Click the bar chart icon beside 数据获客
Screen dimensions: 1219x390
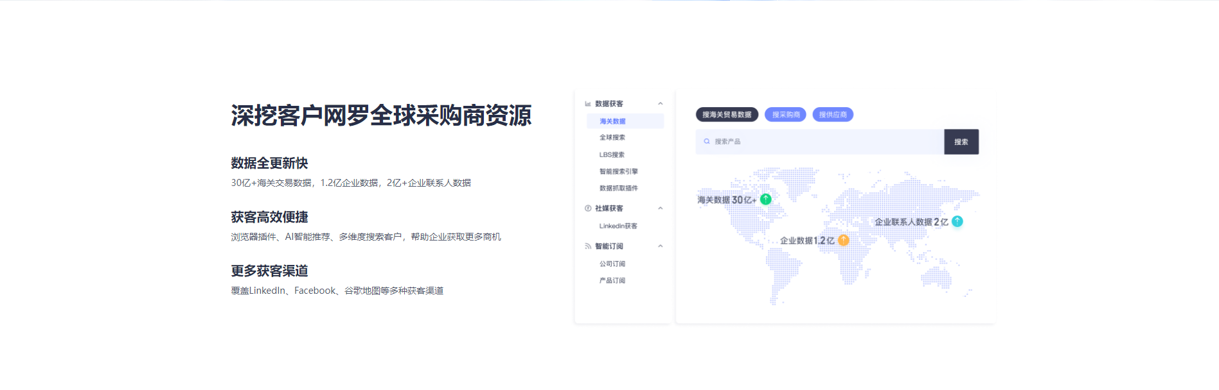pos(587,104)
